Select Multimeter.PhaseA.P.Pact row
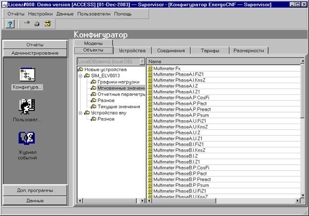Screen dimensions: 309x216 coord(224,103)
